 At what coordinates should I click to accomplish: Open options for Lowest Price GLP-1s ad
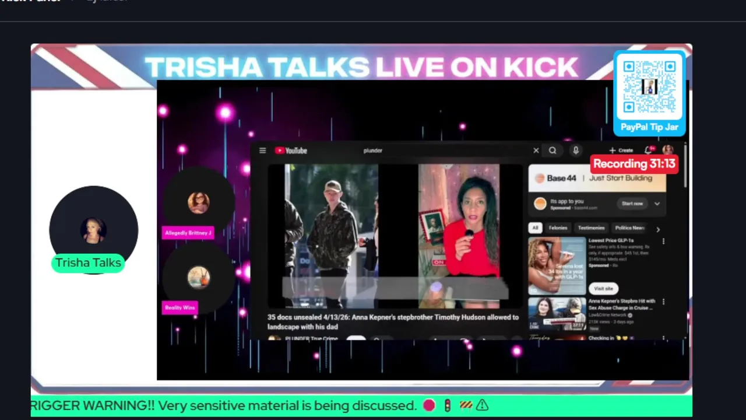click(663, 241)
